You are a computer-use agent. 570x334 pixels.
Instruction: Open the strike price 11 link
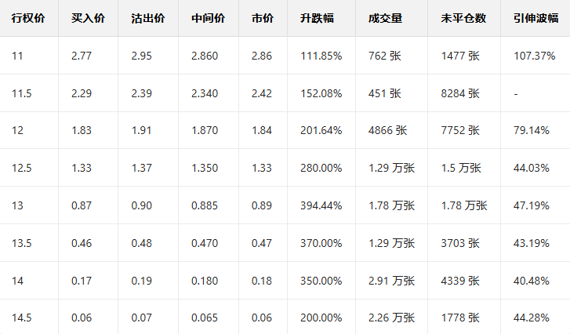[x=17, y=56]
